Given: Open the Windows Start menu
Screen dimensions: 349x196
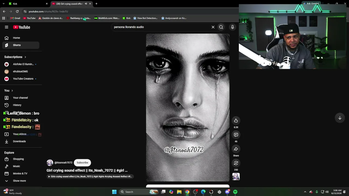Looking at the screenshot, I should click(114, 192).
